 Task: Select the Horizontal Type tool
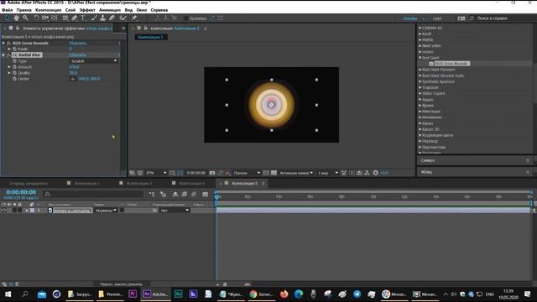[x=83, y=18]
